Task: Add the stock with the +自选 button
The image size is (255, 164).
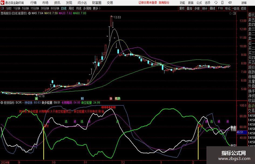Action: [x=236, y=8]
